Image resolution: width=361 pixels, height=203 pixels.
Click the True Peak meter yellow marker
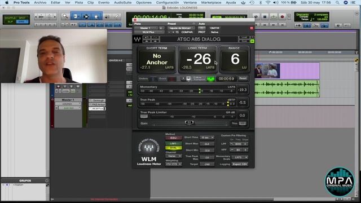tap(228, 104)
